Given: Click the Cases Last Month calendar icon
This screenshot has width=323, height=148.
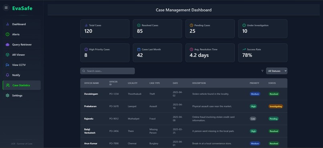Looking at the screenshot, I should click(x=139, y=49).
